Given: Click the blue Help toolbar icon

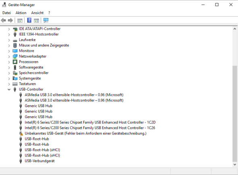Looking at the screenshot, I should (29, 20).
